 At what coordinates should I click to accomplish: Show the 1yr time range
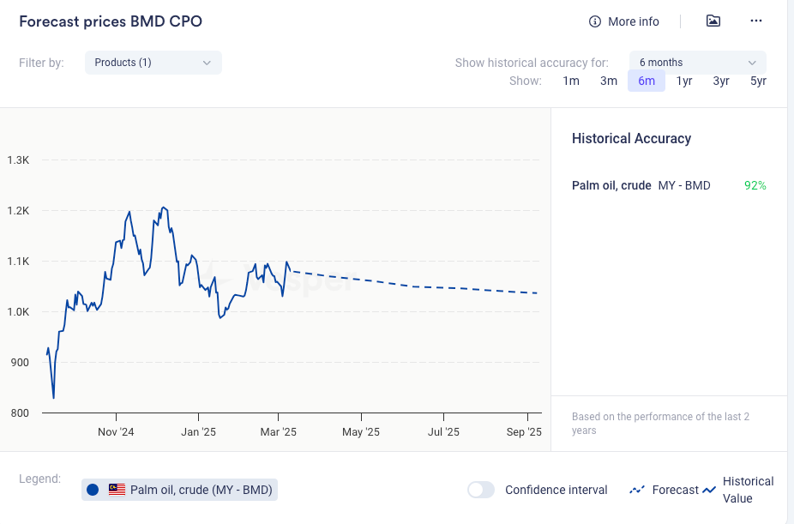[684, 81]
